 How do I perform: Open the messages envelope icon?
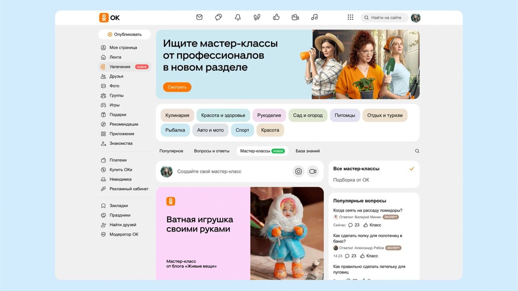point(199,17)
